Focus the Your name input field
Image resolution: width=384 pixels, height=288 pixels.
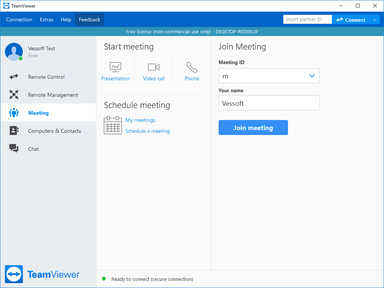click(x=269, y=103)
